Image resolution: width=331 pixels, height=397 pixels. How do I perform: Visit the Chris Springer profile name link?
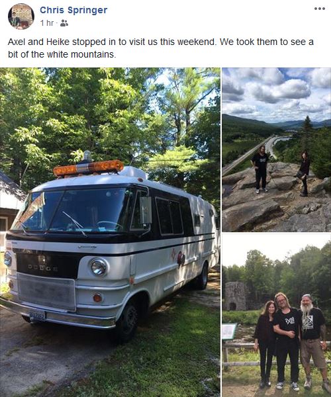(x=73, y=10)
